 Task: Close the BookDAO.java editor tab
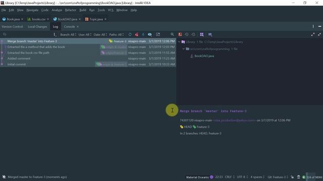(80, 19)
